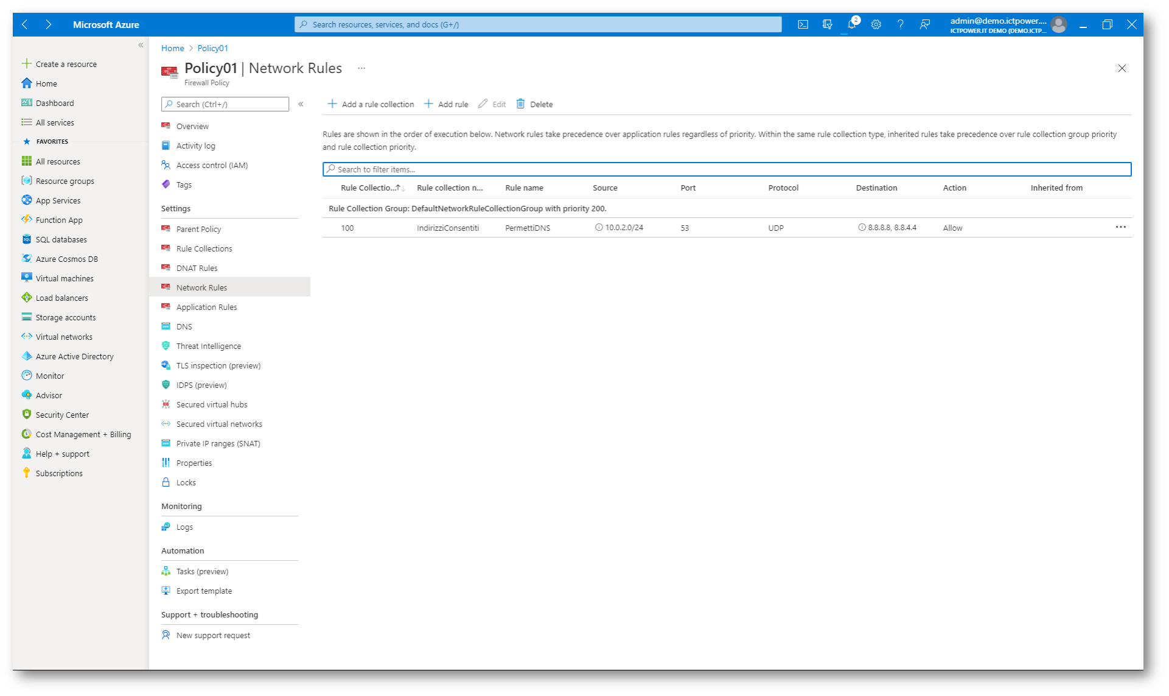This screenshot has height=696, width=1169.
Task: Open Overview in policy menu
Action: click(x=192, y=126)
